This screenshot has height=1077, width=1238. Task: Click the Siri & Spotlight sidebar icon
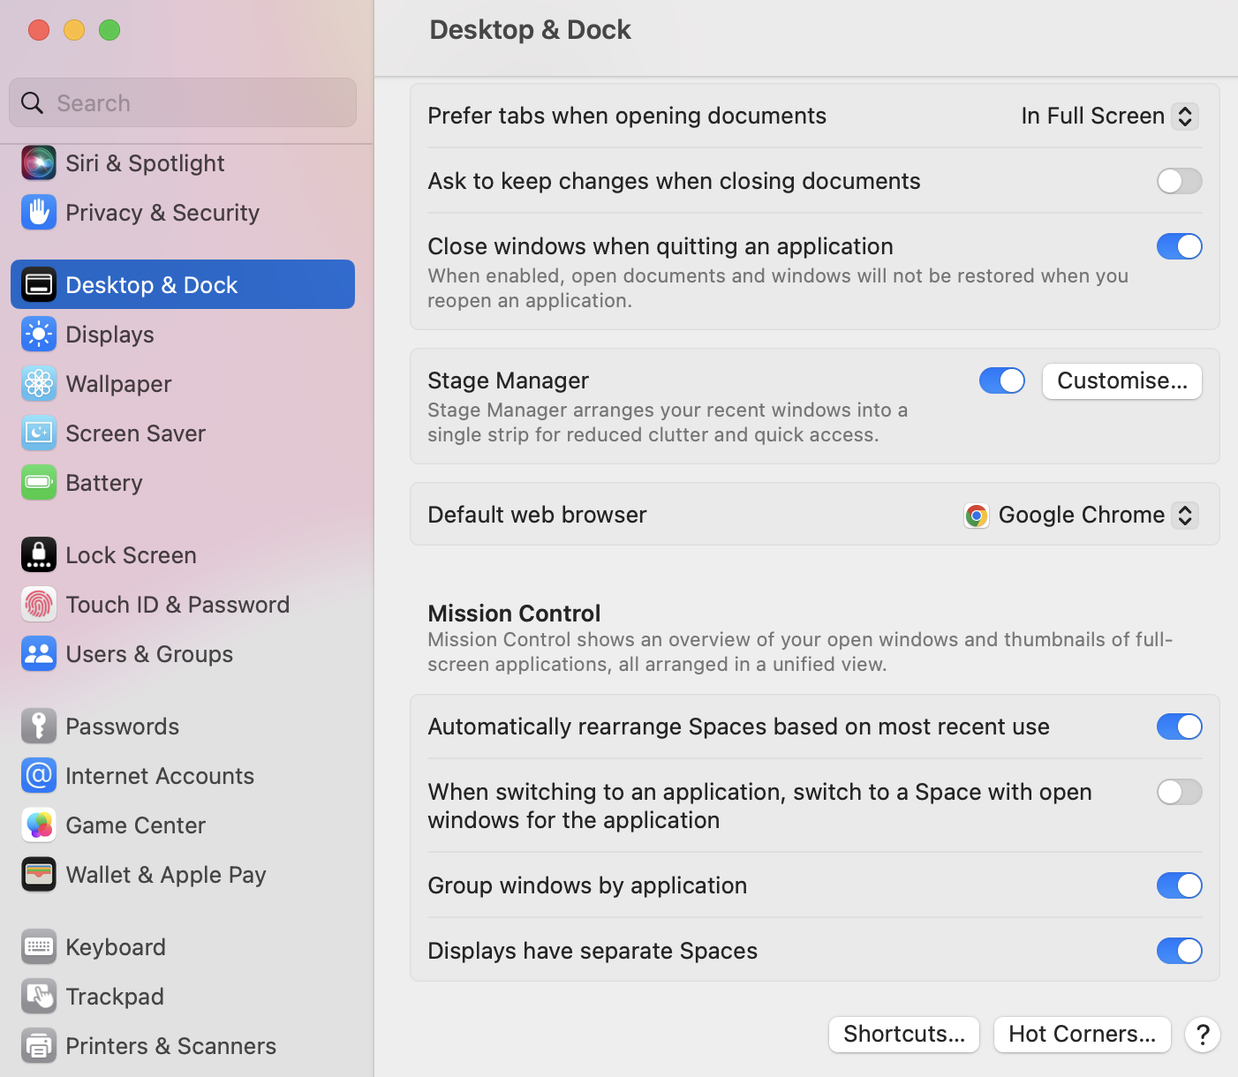[39, 163]
